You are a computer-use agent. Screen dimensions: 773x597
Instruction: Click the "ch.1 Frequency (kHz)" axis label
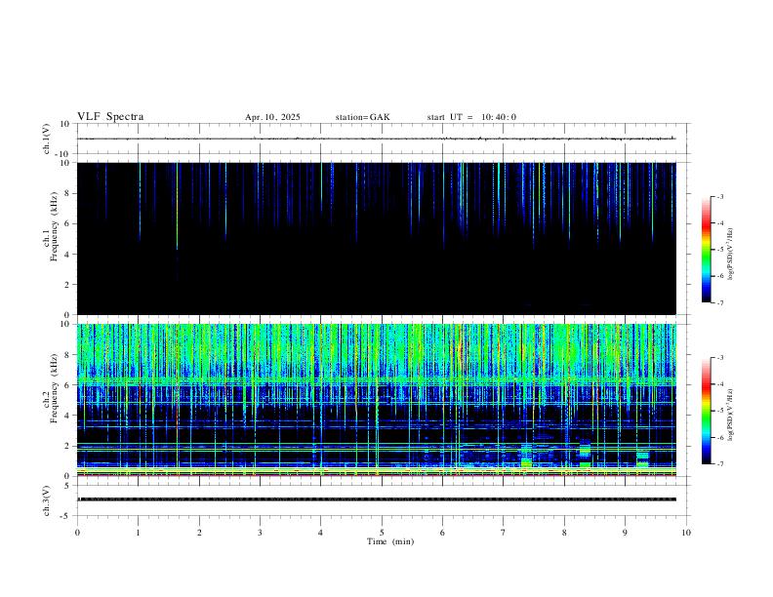point(51,226)
